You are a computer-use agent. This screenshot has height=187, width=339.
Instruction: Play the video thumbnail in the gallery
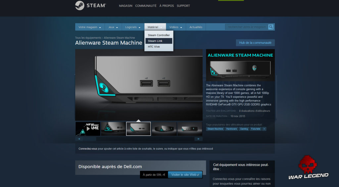88,129
